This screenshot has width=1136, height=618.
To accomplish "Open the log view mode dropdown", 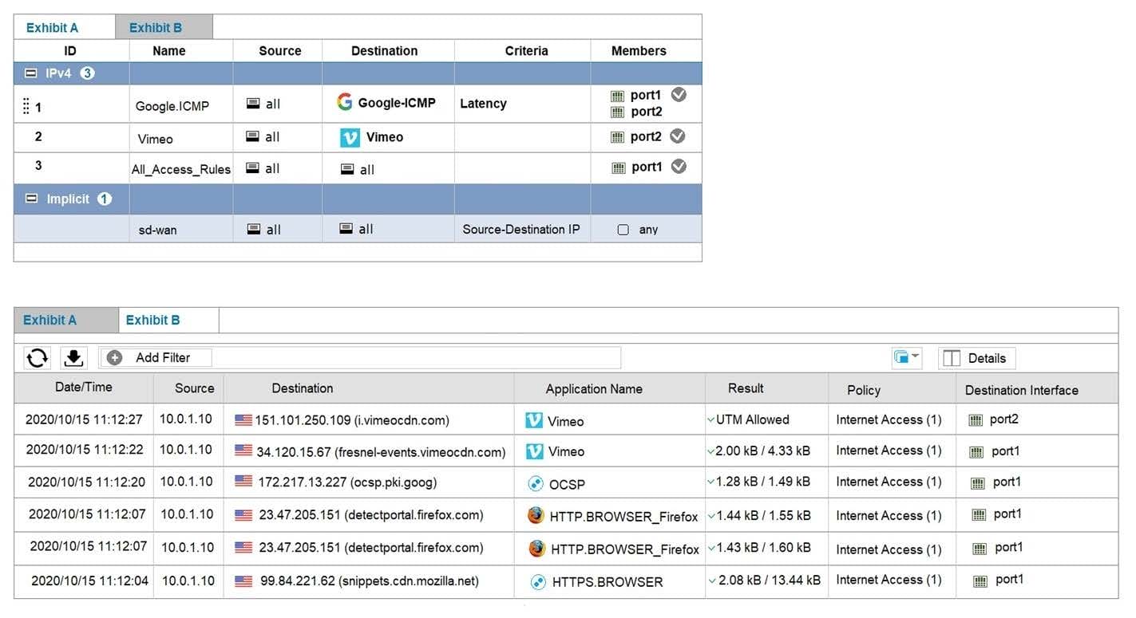I will (907, 358).
